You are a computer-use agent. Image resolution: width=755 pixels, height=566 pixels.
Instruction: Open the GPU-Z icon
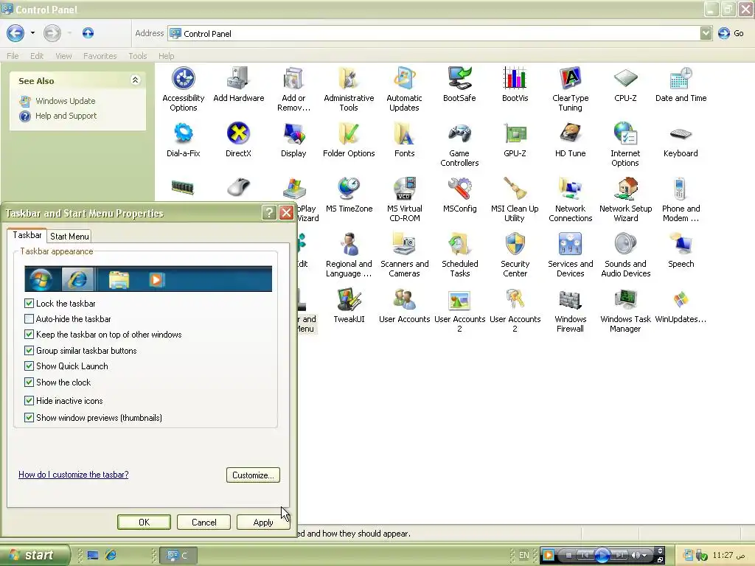point(515,140)
